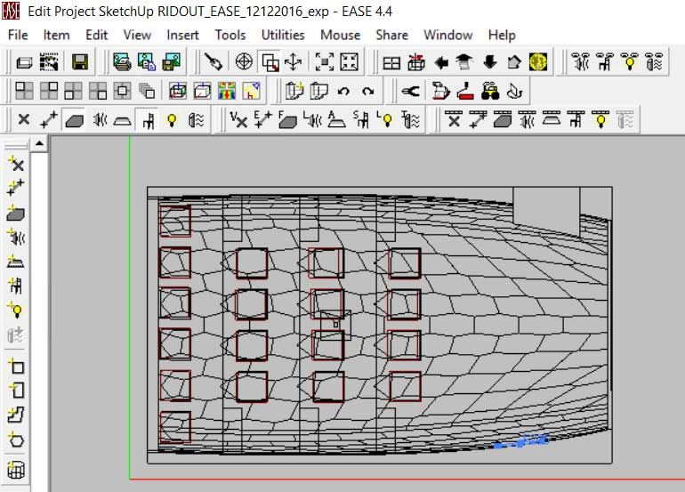Click the save picture to file icon

pos(171,62)
